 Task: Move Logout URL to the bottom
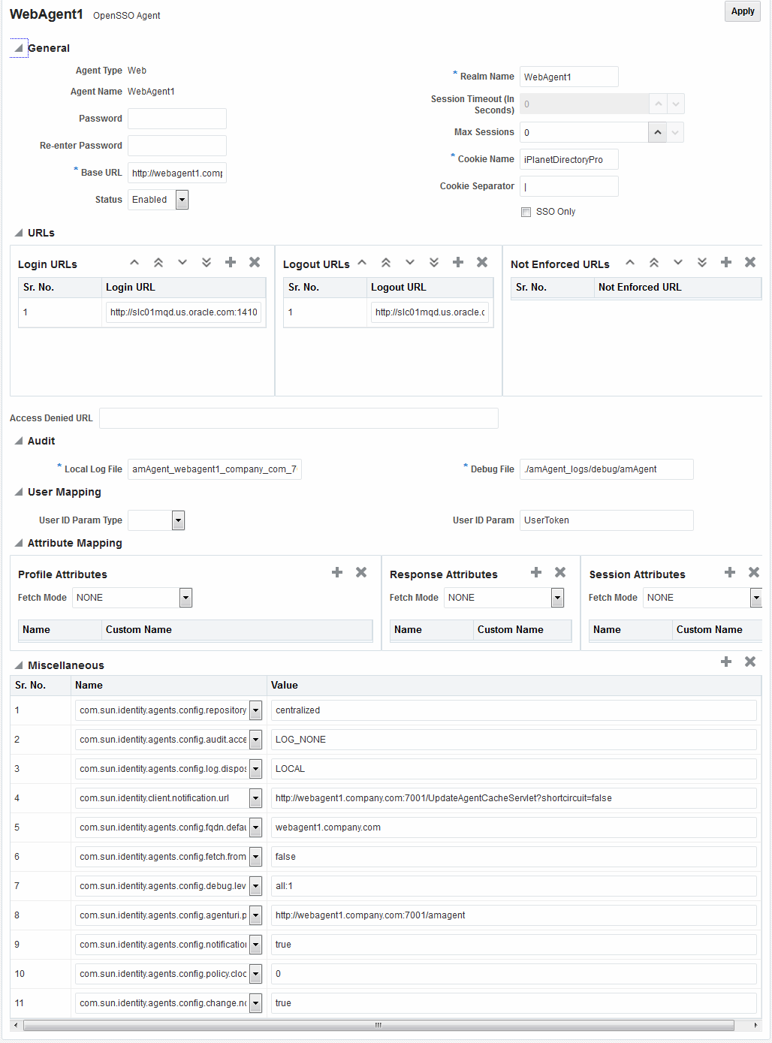click(x=434, y=262)
